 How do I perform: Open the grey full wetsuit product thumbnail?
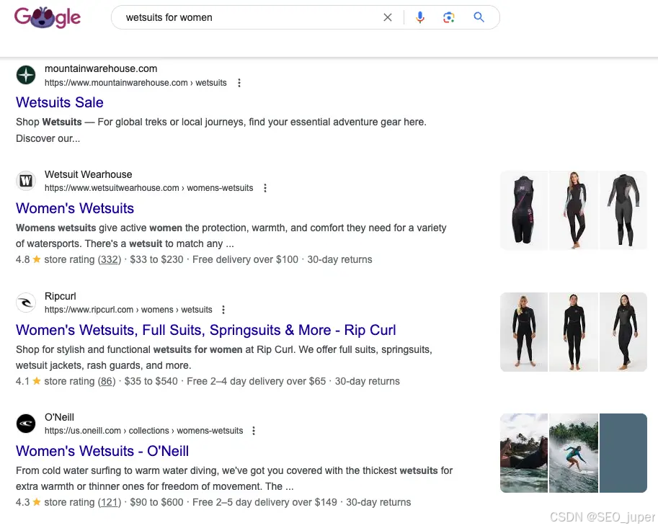point(623,210)
